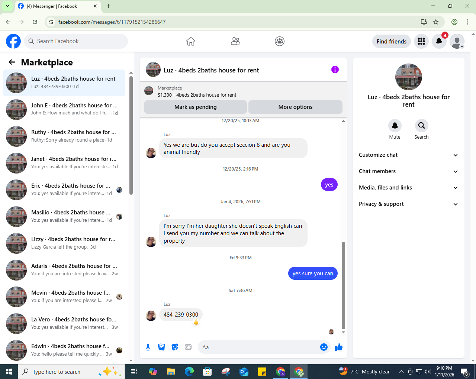Expand the Chat members section
The height and width of the screenshot is (379, 476).
408,171
